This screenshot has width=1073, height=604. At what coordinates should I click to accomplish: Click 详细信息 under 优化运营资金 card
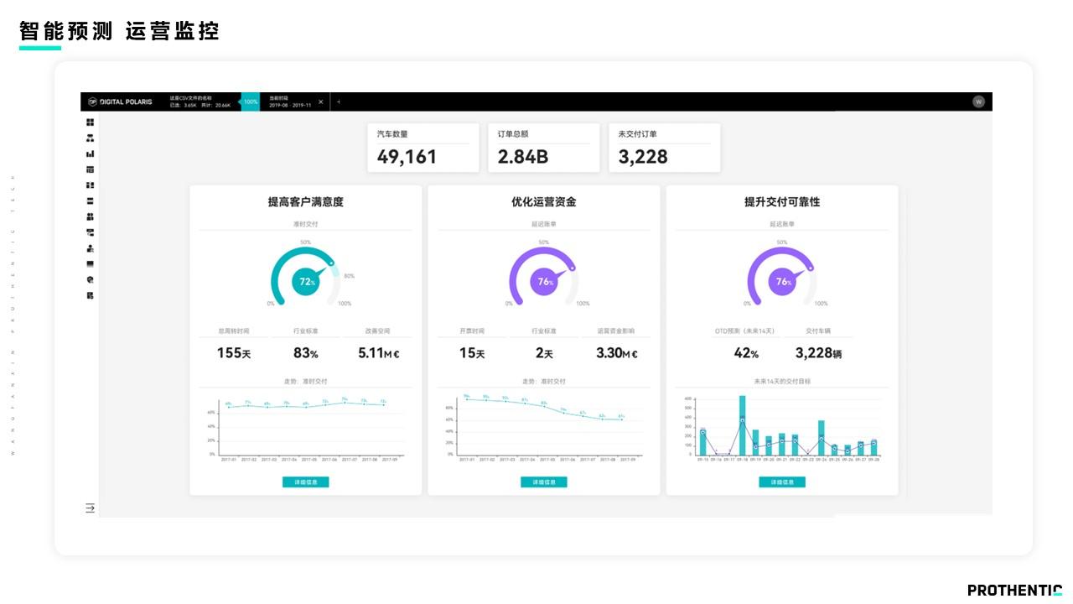point(543,482)
